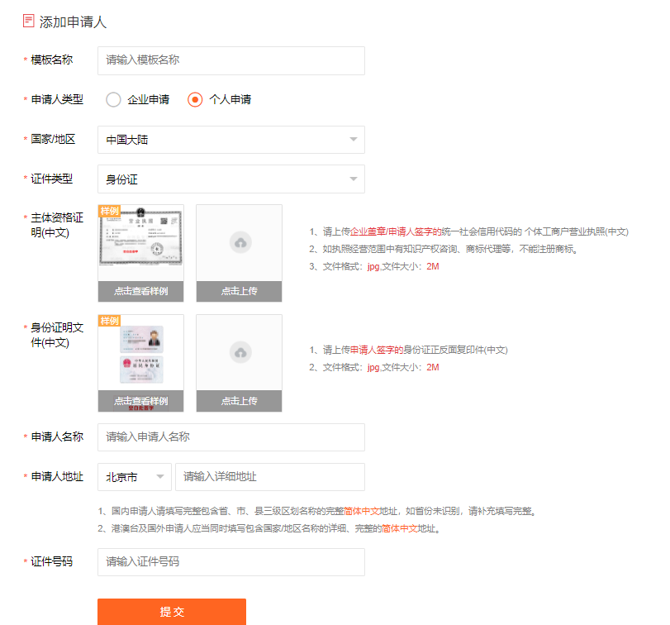Select the 企业申请 radio button
Image resolution: width=670 pixels, height=625 pixels.
(x=113, y=99)
